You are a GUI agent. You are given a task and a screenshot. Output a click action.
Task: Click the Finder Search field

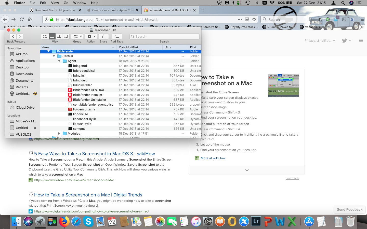tap(164, 36)
